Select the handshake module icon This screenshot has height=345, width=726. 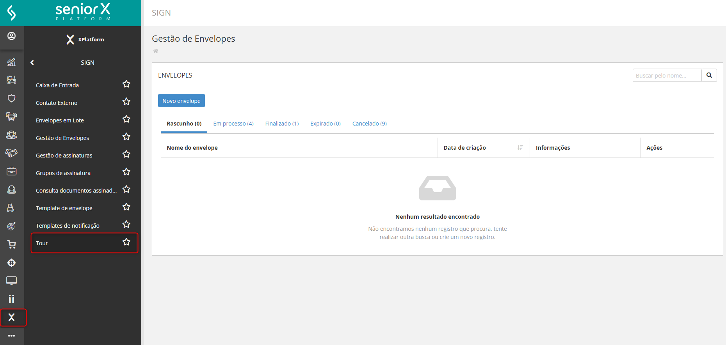12,153
